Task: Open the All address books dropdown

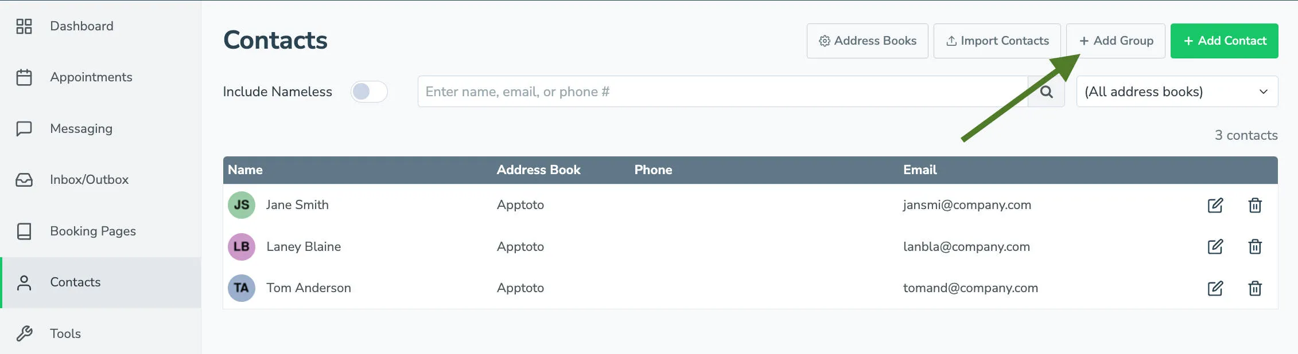Action: [x=1176, y=91]
